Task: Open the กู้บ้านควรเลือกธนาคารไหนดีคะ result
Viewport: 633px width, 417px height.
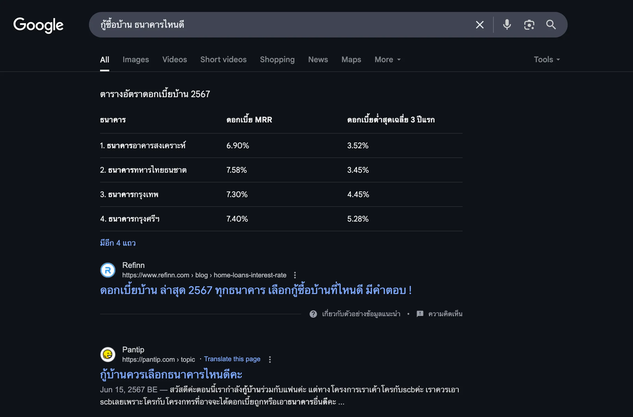Action: (x=171, y=375)
